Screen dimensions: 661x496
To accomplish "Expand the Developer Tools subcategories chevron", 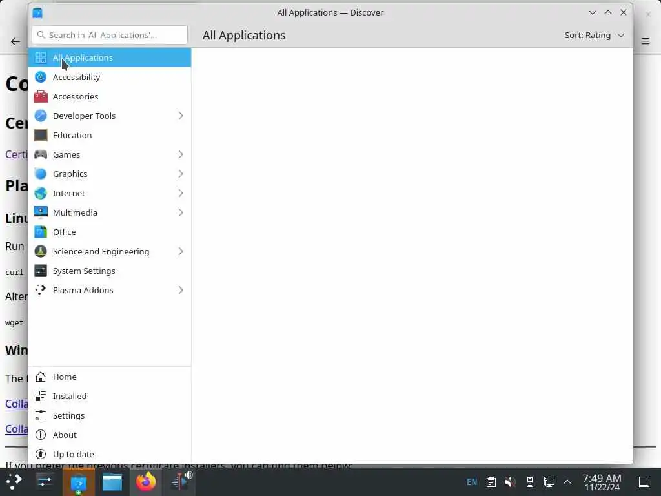I will coord(181,116).
